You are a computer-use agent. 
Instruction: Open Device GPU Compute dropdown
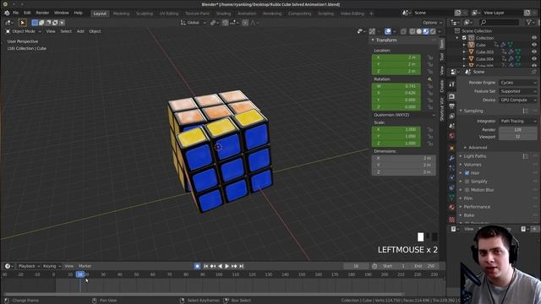click(518, 100)
